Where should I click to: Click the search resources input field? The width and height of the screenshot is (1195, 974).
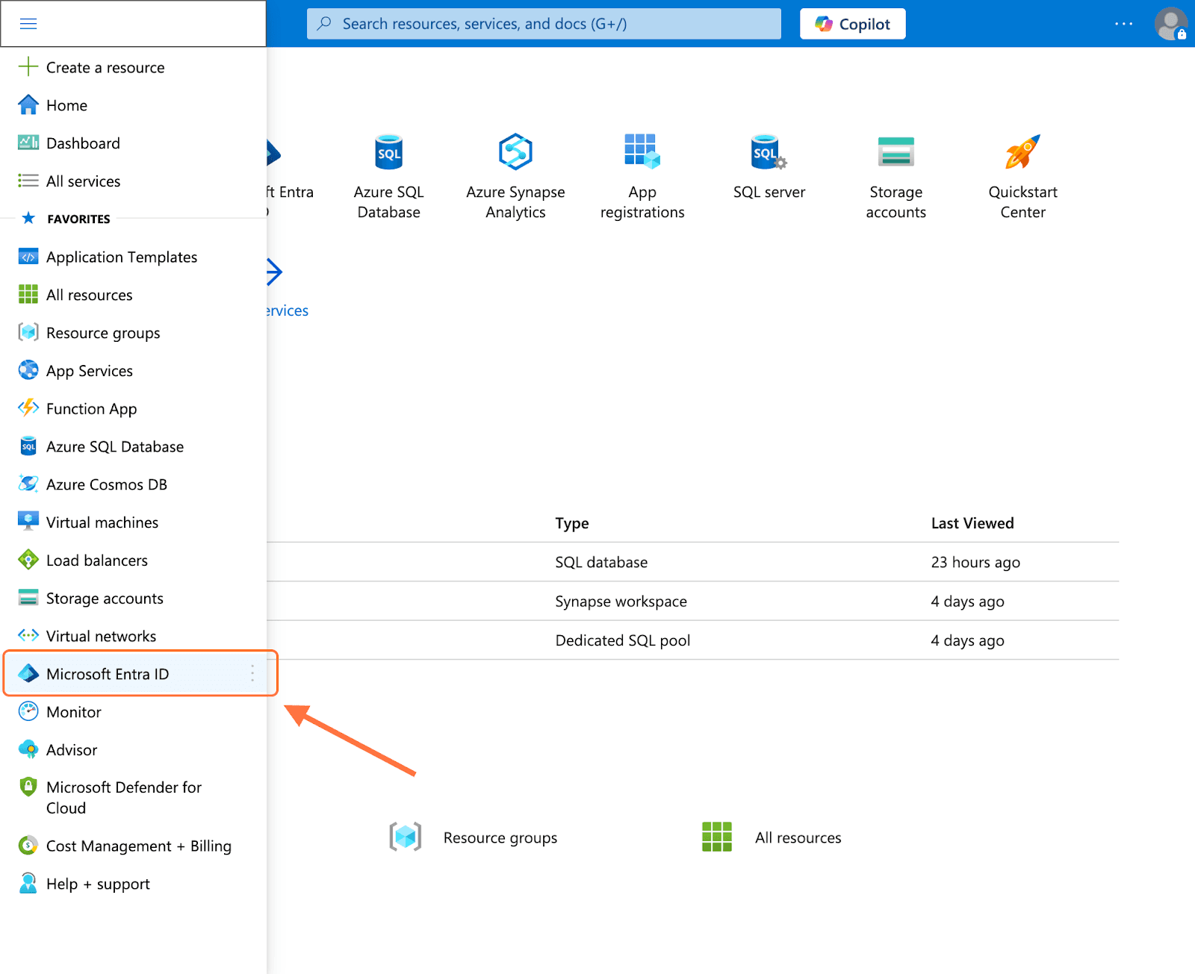544,24
